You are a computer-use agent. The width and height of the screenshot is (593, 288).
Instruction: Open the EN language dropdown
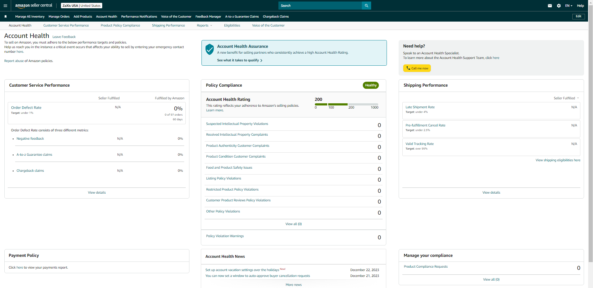(x=569, y=6)
